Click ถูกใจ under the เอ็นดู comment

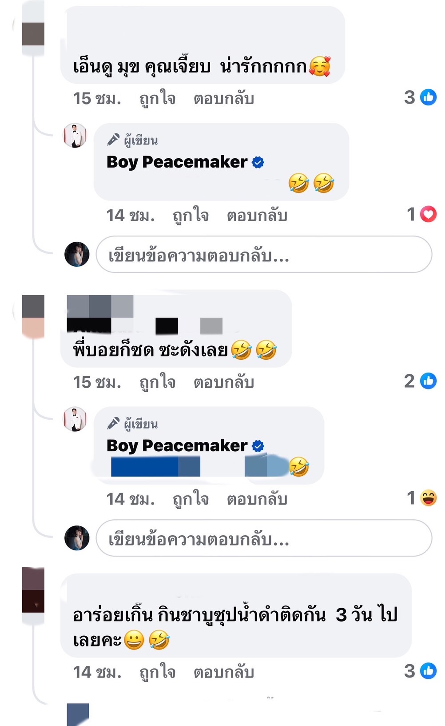tap(157, 99)
